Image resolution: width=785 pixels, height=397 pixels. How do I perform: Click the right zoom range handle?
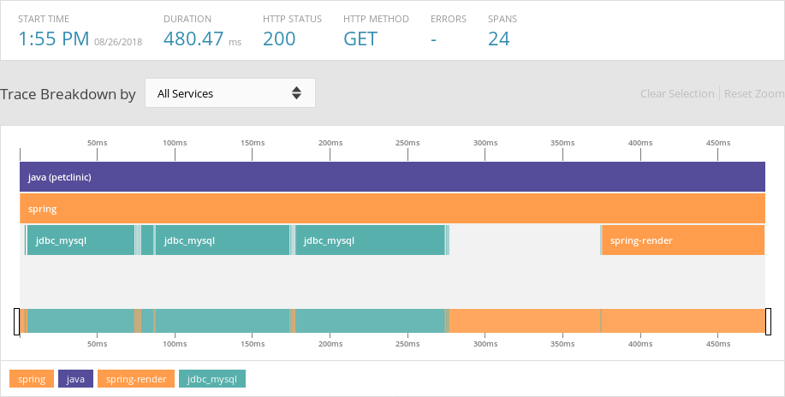point(769,322)
